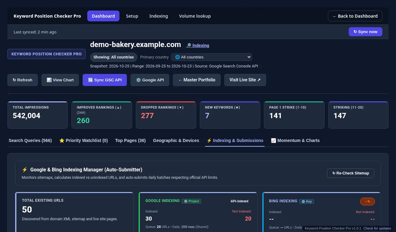Click 'Last synced: 2 min ago' text

pyautogui.click(x=35, y=32)
